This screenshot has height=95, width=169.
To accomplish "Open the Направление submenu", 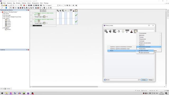I will pos(149,39).
